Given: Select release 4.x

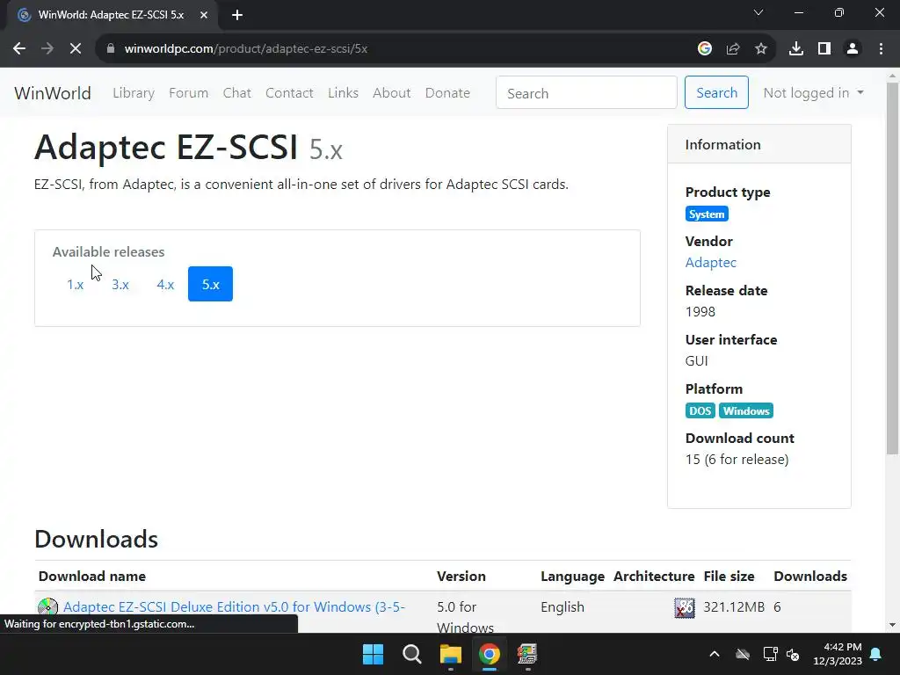Looking at the screenshot, I should 165,284.
